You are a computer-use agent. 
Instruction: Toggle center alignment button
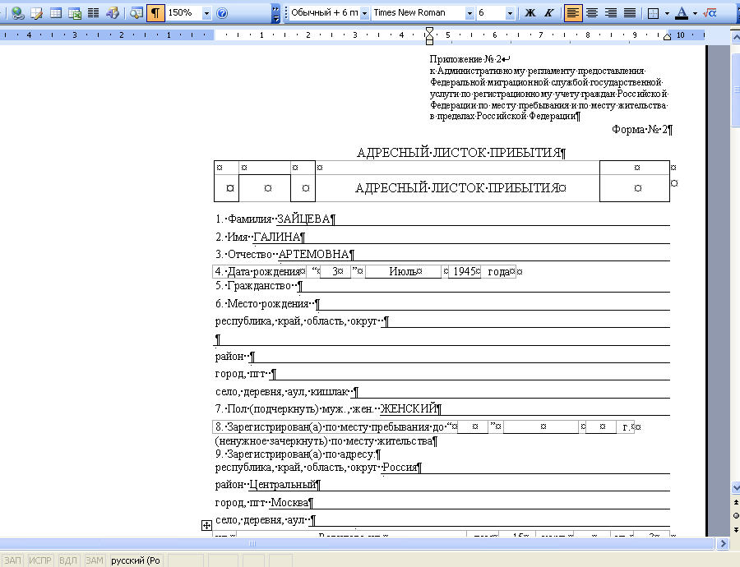(x=592, y=12)
